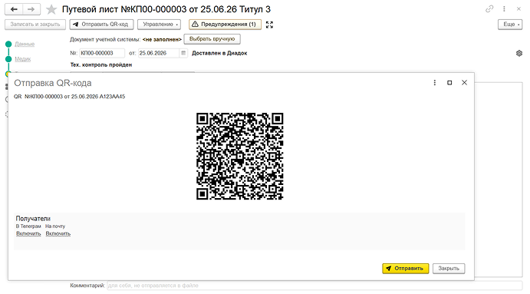This screenshot has height=294, width=530.
Task: Go back with the left arrow button
Action: click(x=14, y=9)
